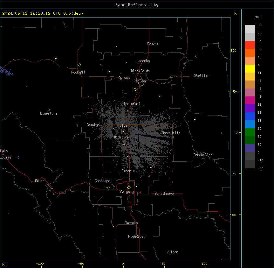Click the Olds town label
Image resolution: width=274 pixels, height=268 pixels.
[123, 125]
